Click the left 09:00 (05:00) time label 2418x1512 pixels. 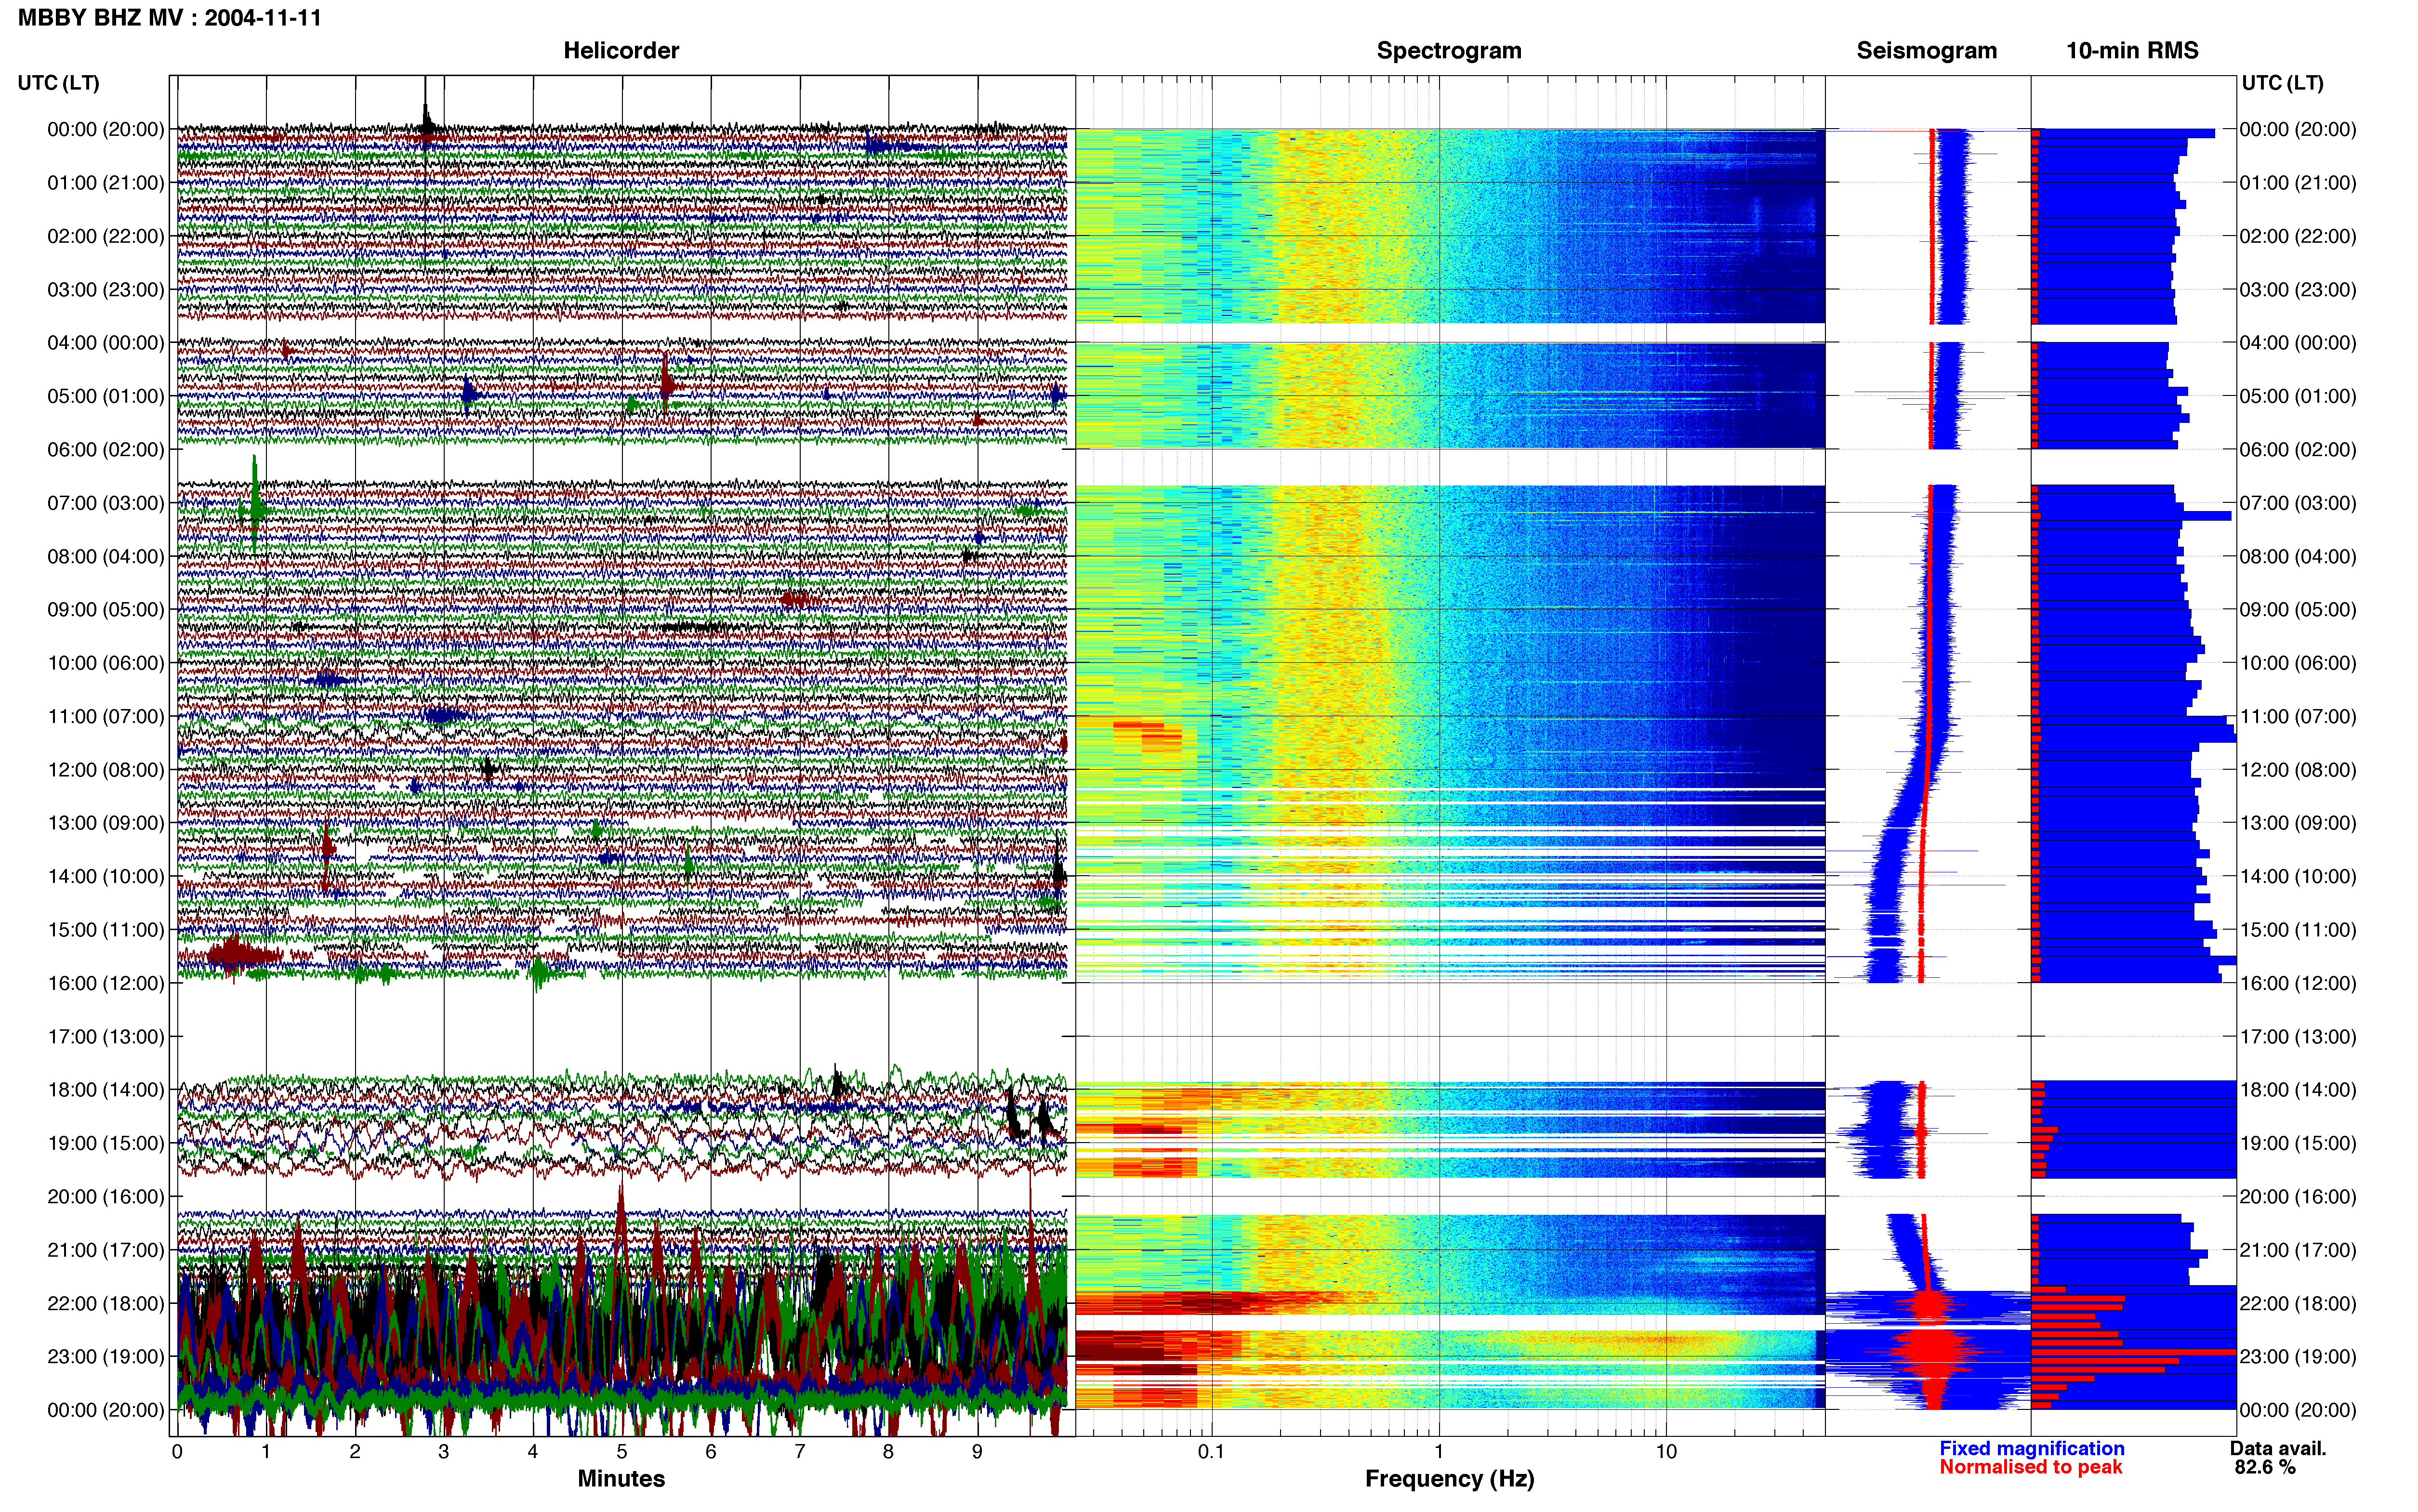click(x=106, y=609)
